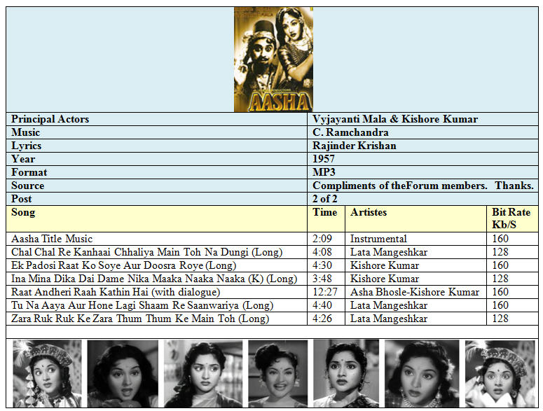This screenshot has width=543, height=411.
Task: Click the 'Source' label
Action: point(28,186)
